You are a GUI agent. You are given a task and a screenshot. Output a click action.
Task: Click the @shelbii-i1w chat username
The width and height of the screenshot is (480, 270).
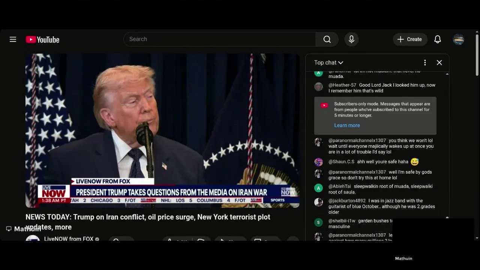click(x=342, y=221)
